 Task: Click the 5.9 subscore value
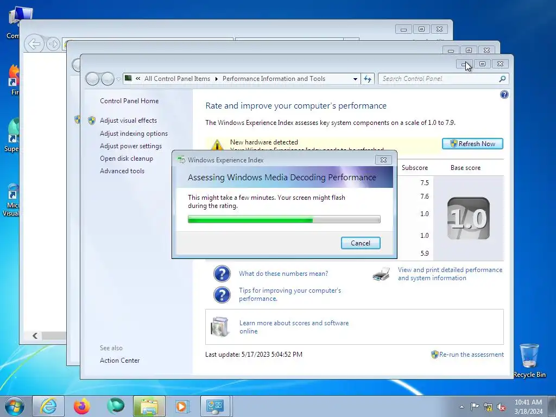click(425, 254)
